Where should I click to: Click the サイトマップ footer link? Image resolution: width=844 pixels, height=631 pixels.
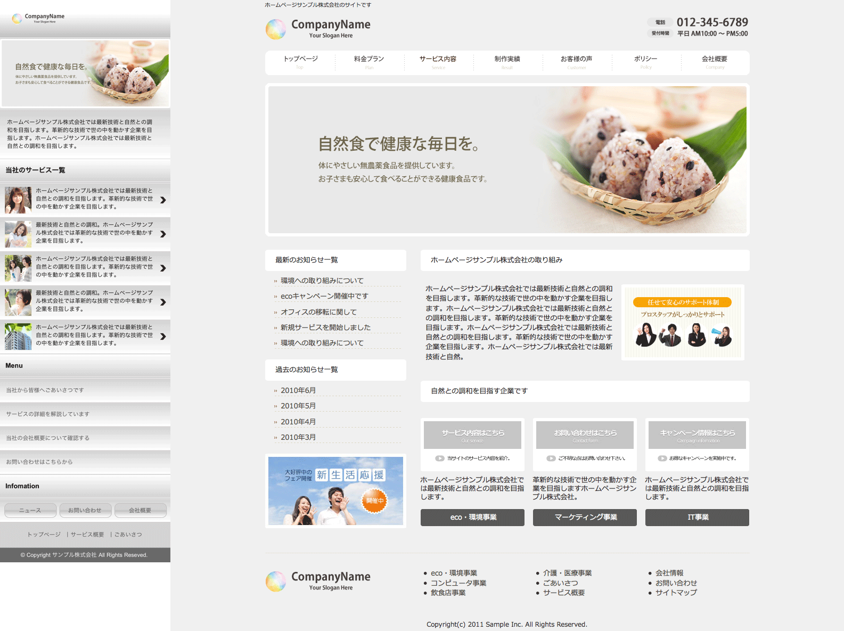pyautogui.click(x=676, y=593)
